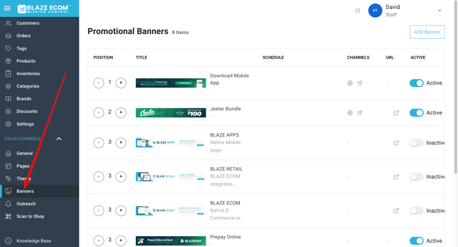The image size is (458, 247).
Task: Toggle off Jeeter Bundle banner
Action: [x=416, y=113]
